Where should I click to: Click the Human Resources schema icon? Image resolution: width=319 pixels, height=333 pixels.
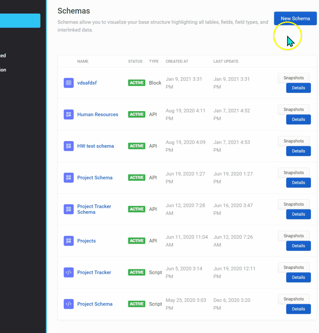click(x=69, y=114)
